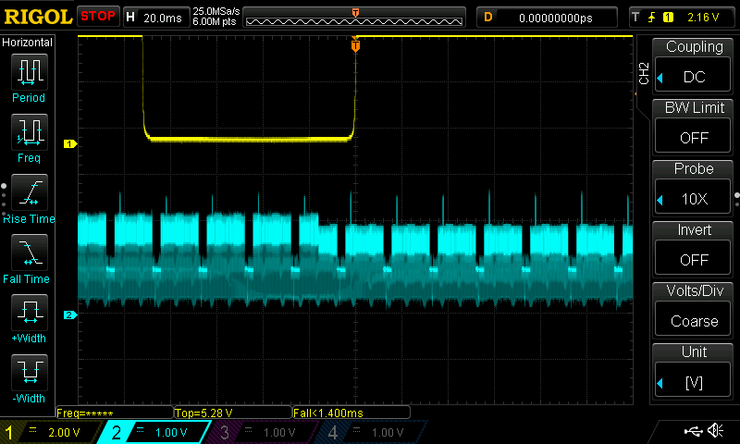This screenshot has height=444, width=740.
Task: Toggle the sound speaker icon
Action: [x=715, y=431]
